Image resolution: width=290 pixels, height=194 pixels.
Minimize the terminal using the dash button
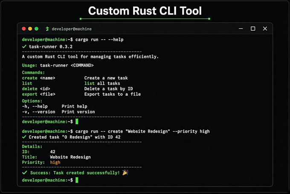[241, 29]
